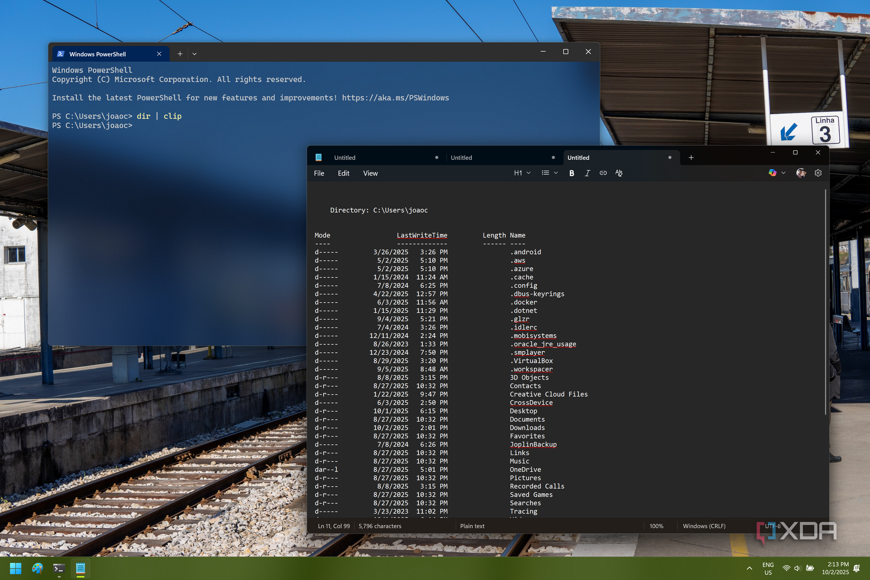Select the Terminal icon on the taskbar
Screen dimensions: 870x580
59,568
